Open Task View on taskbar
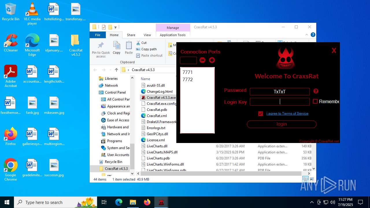Screen dimensions: 370x208 [x=104, y=202]
